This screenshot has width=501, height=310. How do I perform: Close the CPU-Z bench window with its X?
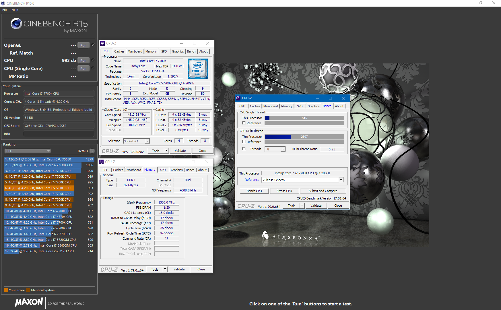[343, 98]
